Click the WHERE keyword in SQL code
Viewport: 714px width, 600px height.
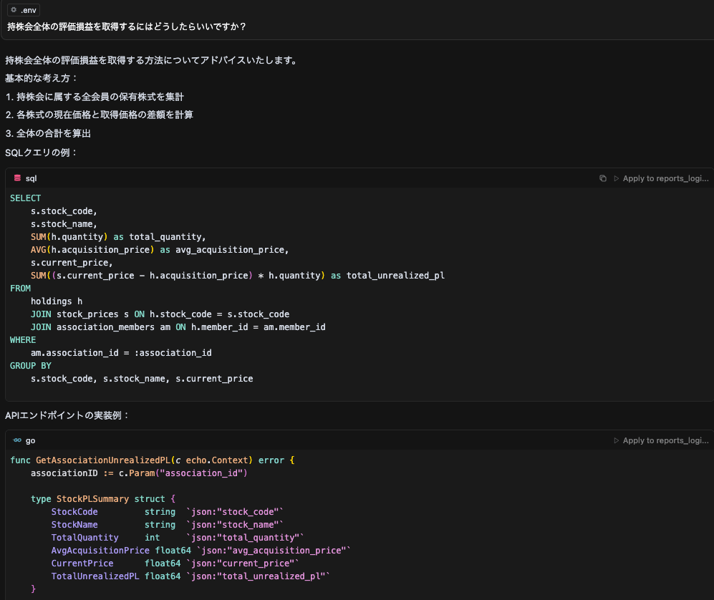[23, 340]
